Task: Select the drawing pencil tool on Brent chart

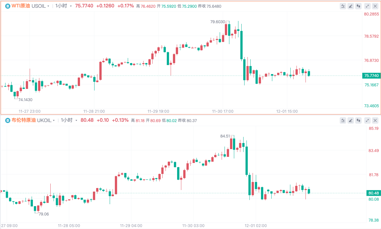Action: [x=351, y=120]
